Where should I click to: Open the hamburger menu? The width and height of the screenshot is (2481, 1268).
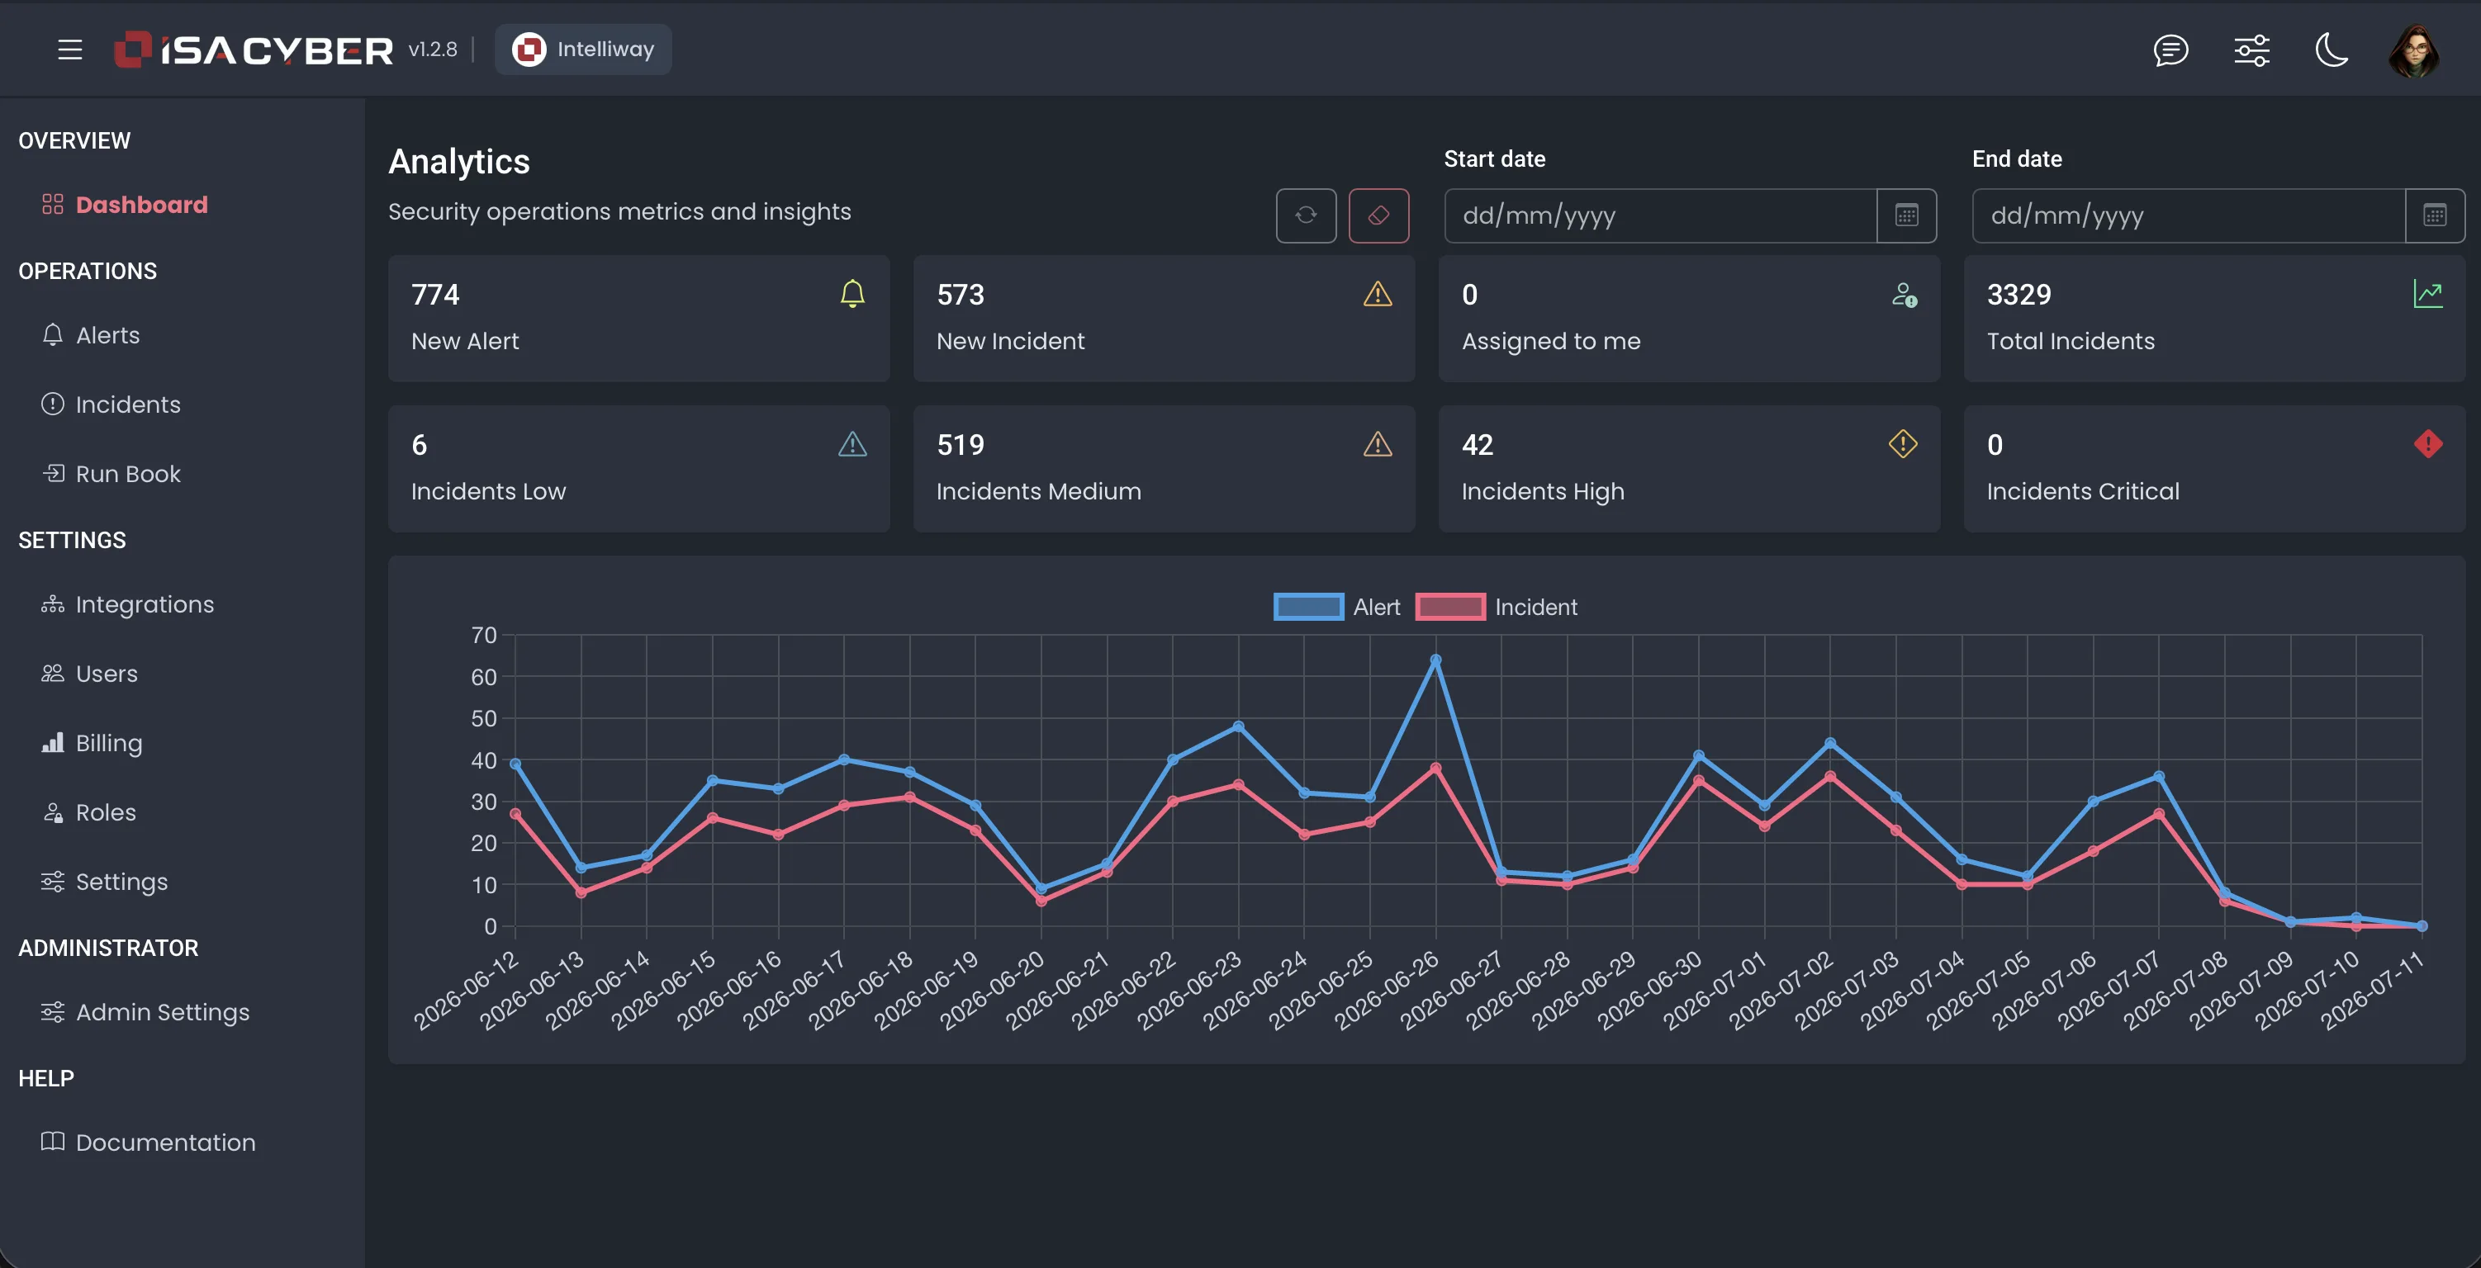69,49
